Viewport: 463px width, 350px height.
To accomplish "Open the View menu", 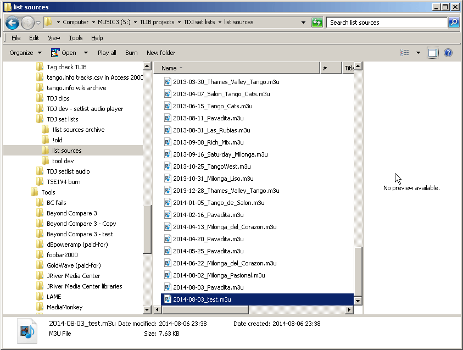I will (x=54, y=38).
